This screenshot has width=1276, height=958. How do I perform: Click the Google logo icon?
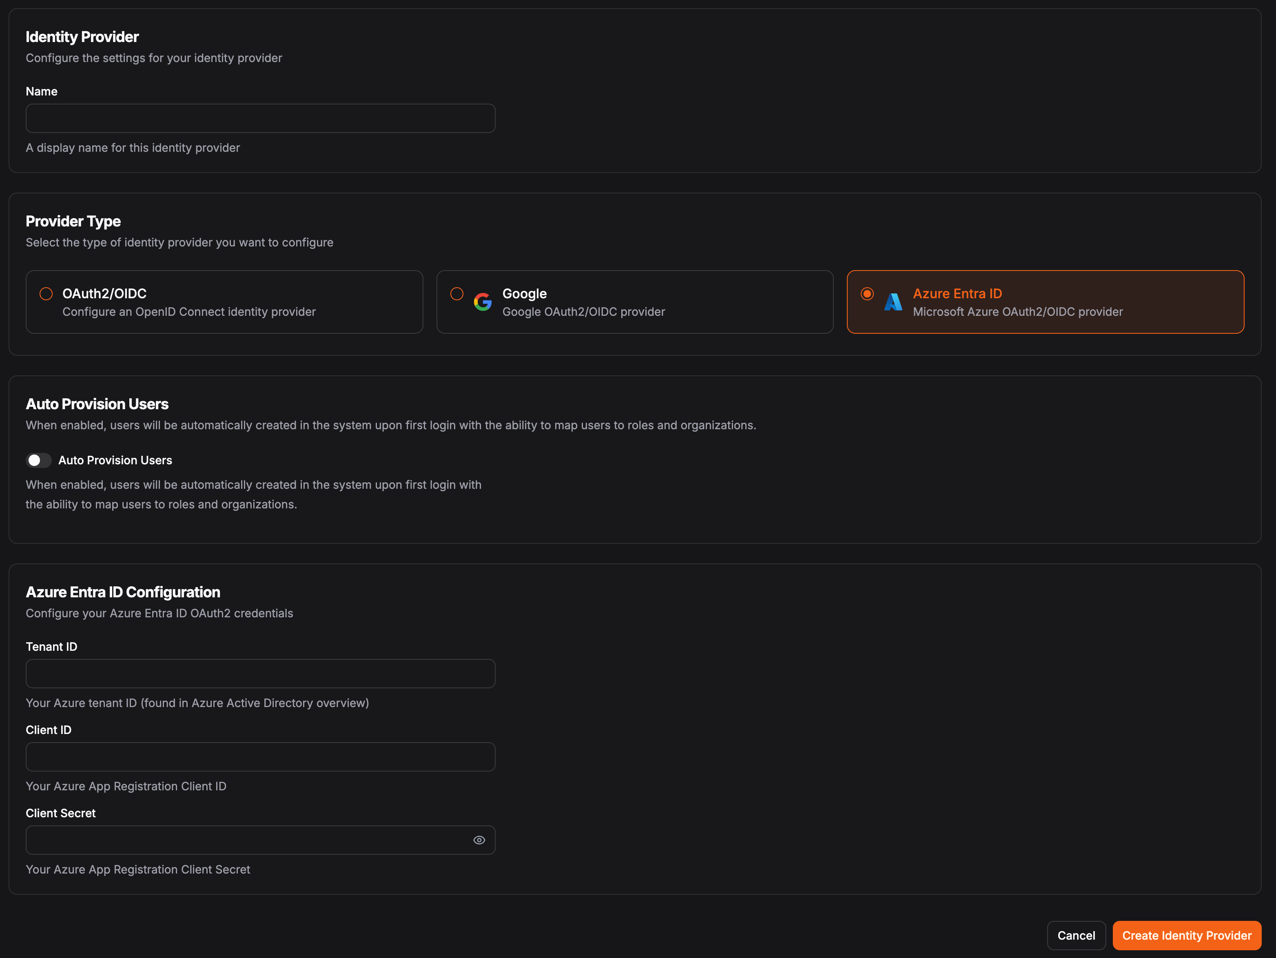[x=482, y=302]
